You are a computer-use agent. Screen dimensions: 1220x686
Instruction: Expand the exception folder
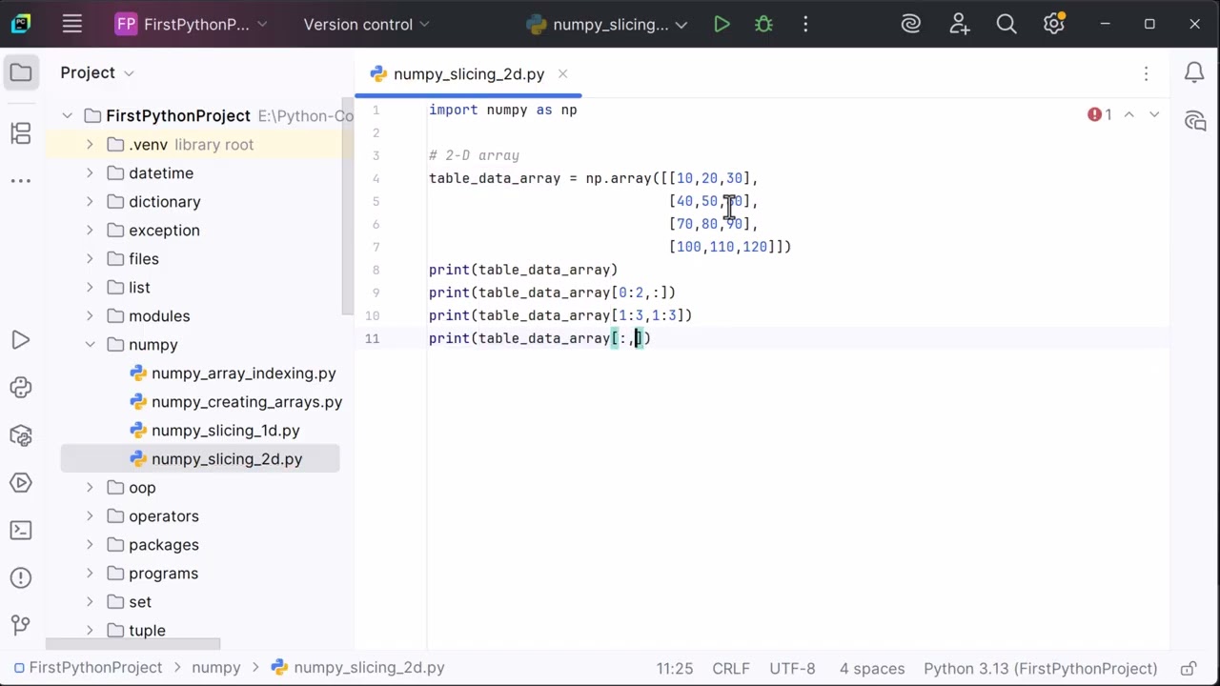[x=90, y=231]
